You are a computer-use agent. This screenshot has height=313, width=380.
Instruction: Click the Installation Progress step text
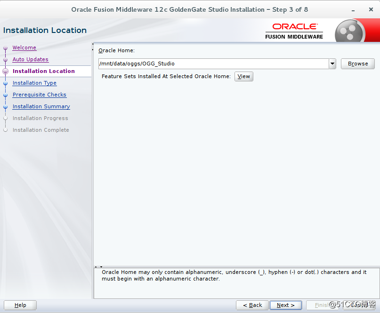click(40, 118)
